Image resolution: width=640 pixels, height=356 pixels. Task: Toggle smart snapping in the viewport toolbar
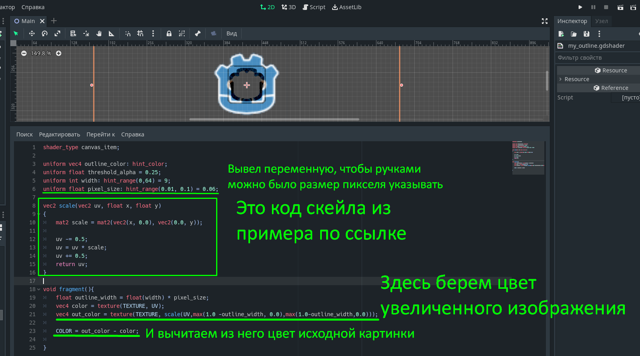click(x=128, y=34)
